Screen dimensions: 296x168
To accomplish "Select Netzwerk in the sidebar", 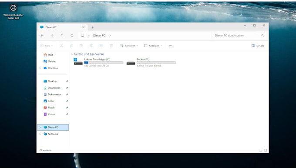I will click(x=51, y=134).
